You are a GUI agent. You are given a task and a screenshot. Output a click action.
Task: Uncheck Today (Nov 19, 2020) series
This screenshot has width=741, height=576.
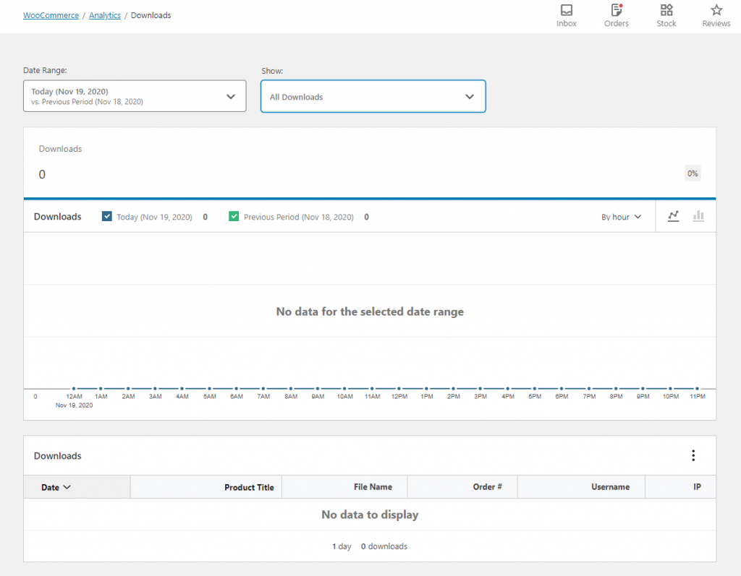[107, 216]
